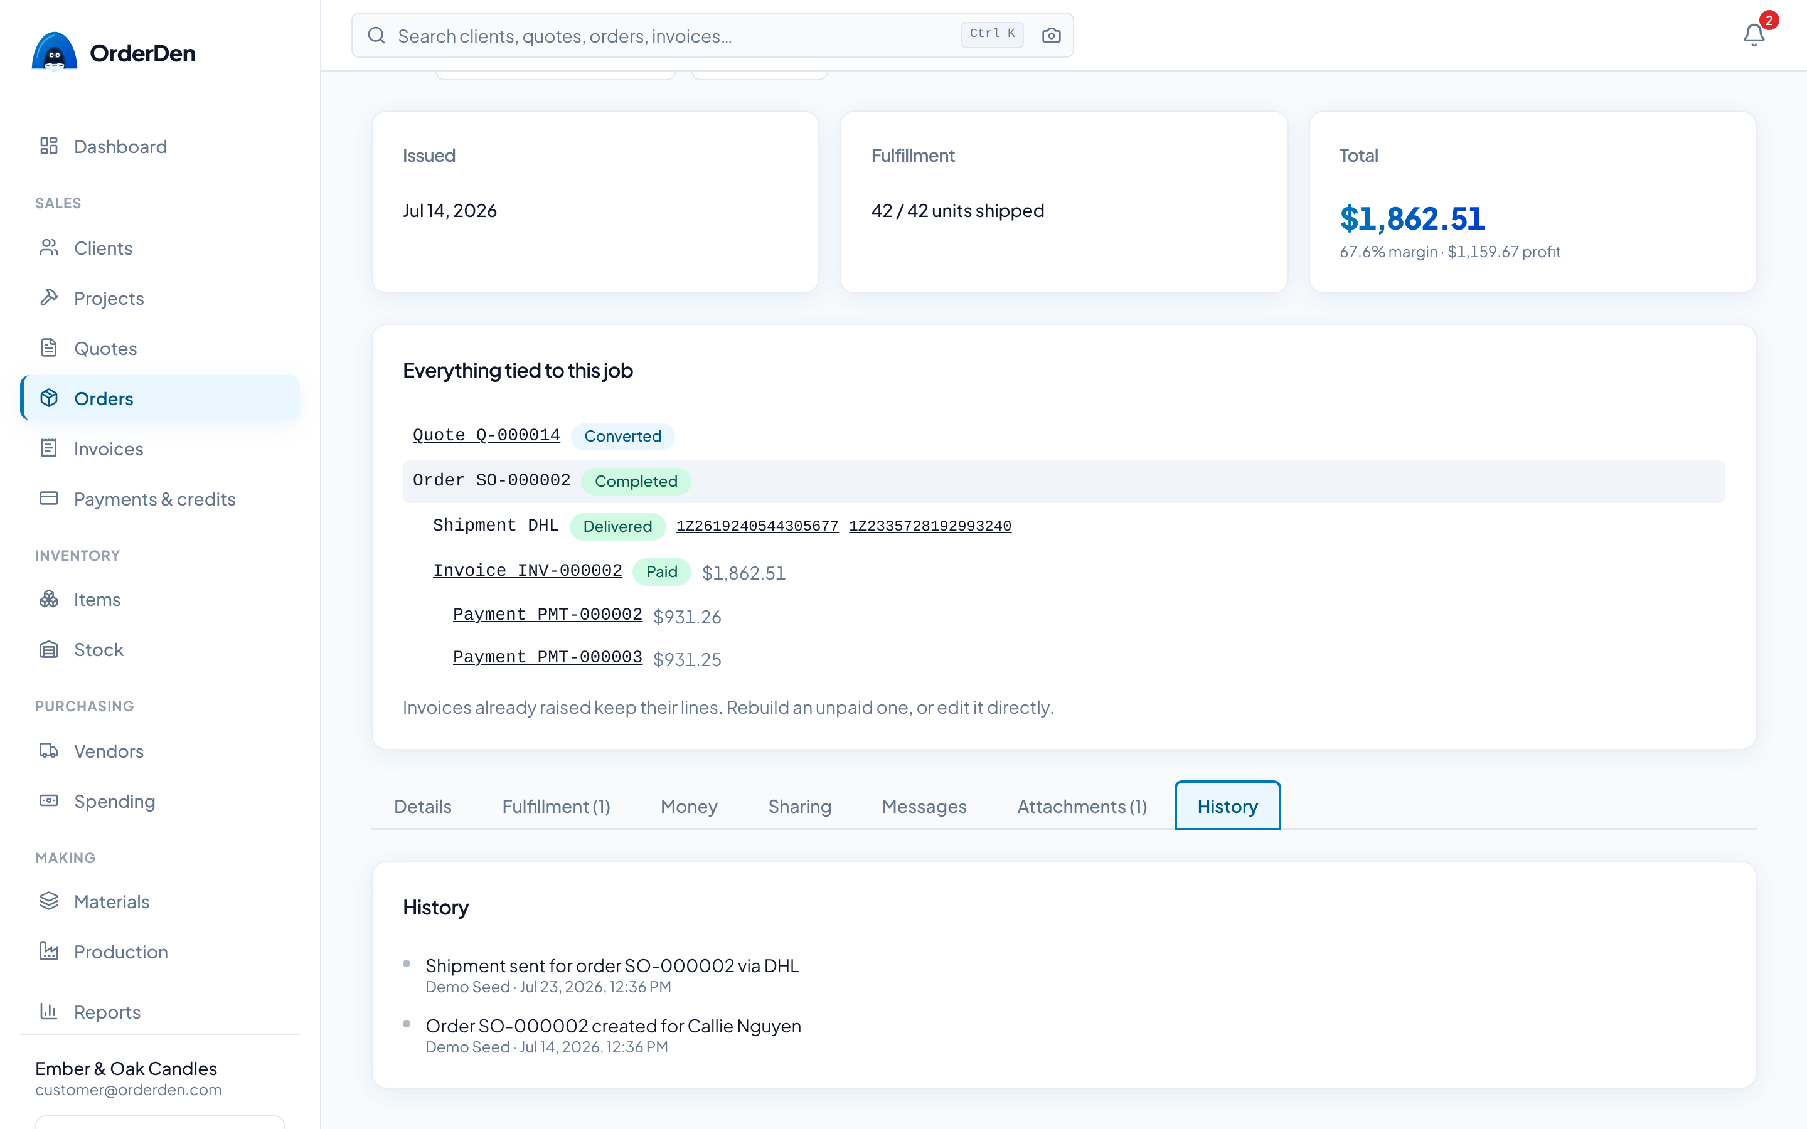Open Invoice INV-000002 link
The width and height of the screenshot is (1807, 1129).
[527, 571]
